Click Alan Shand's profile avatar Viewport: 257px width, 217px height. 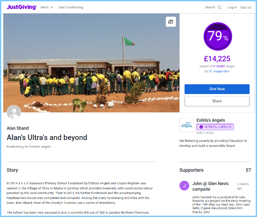click(x=14, y=112)
